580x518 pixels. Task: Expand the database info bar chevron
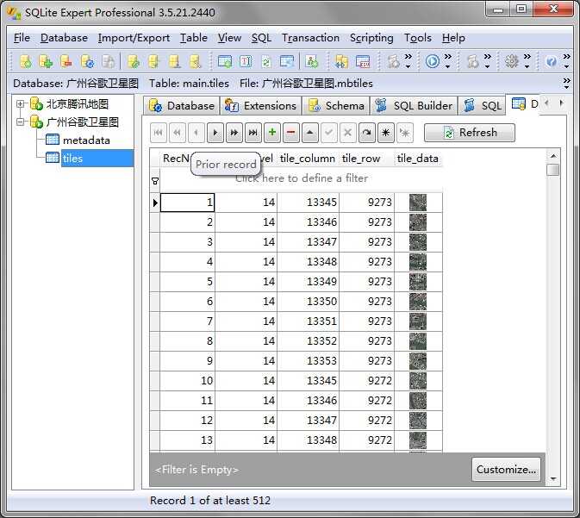click(567, 84)
